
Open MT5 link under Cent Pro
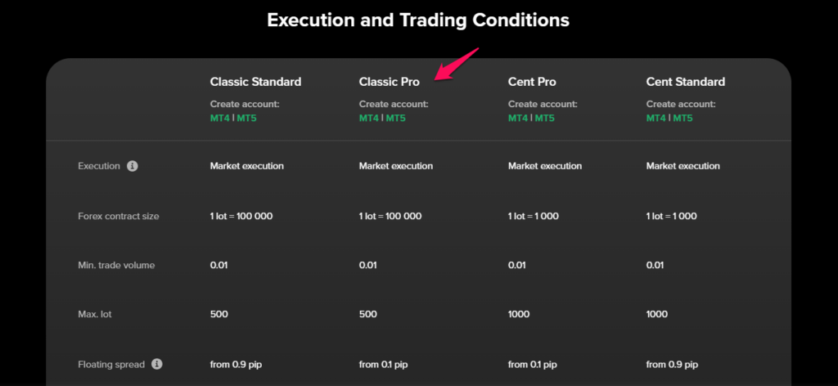click(x=544, y=118)
